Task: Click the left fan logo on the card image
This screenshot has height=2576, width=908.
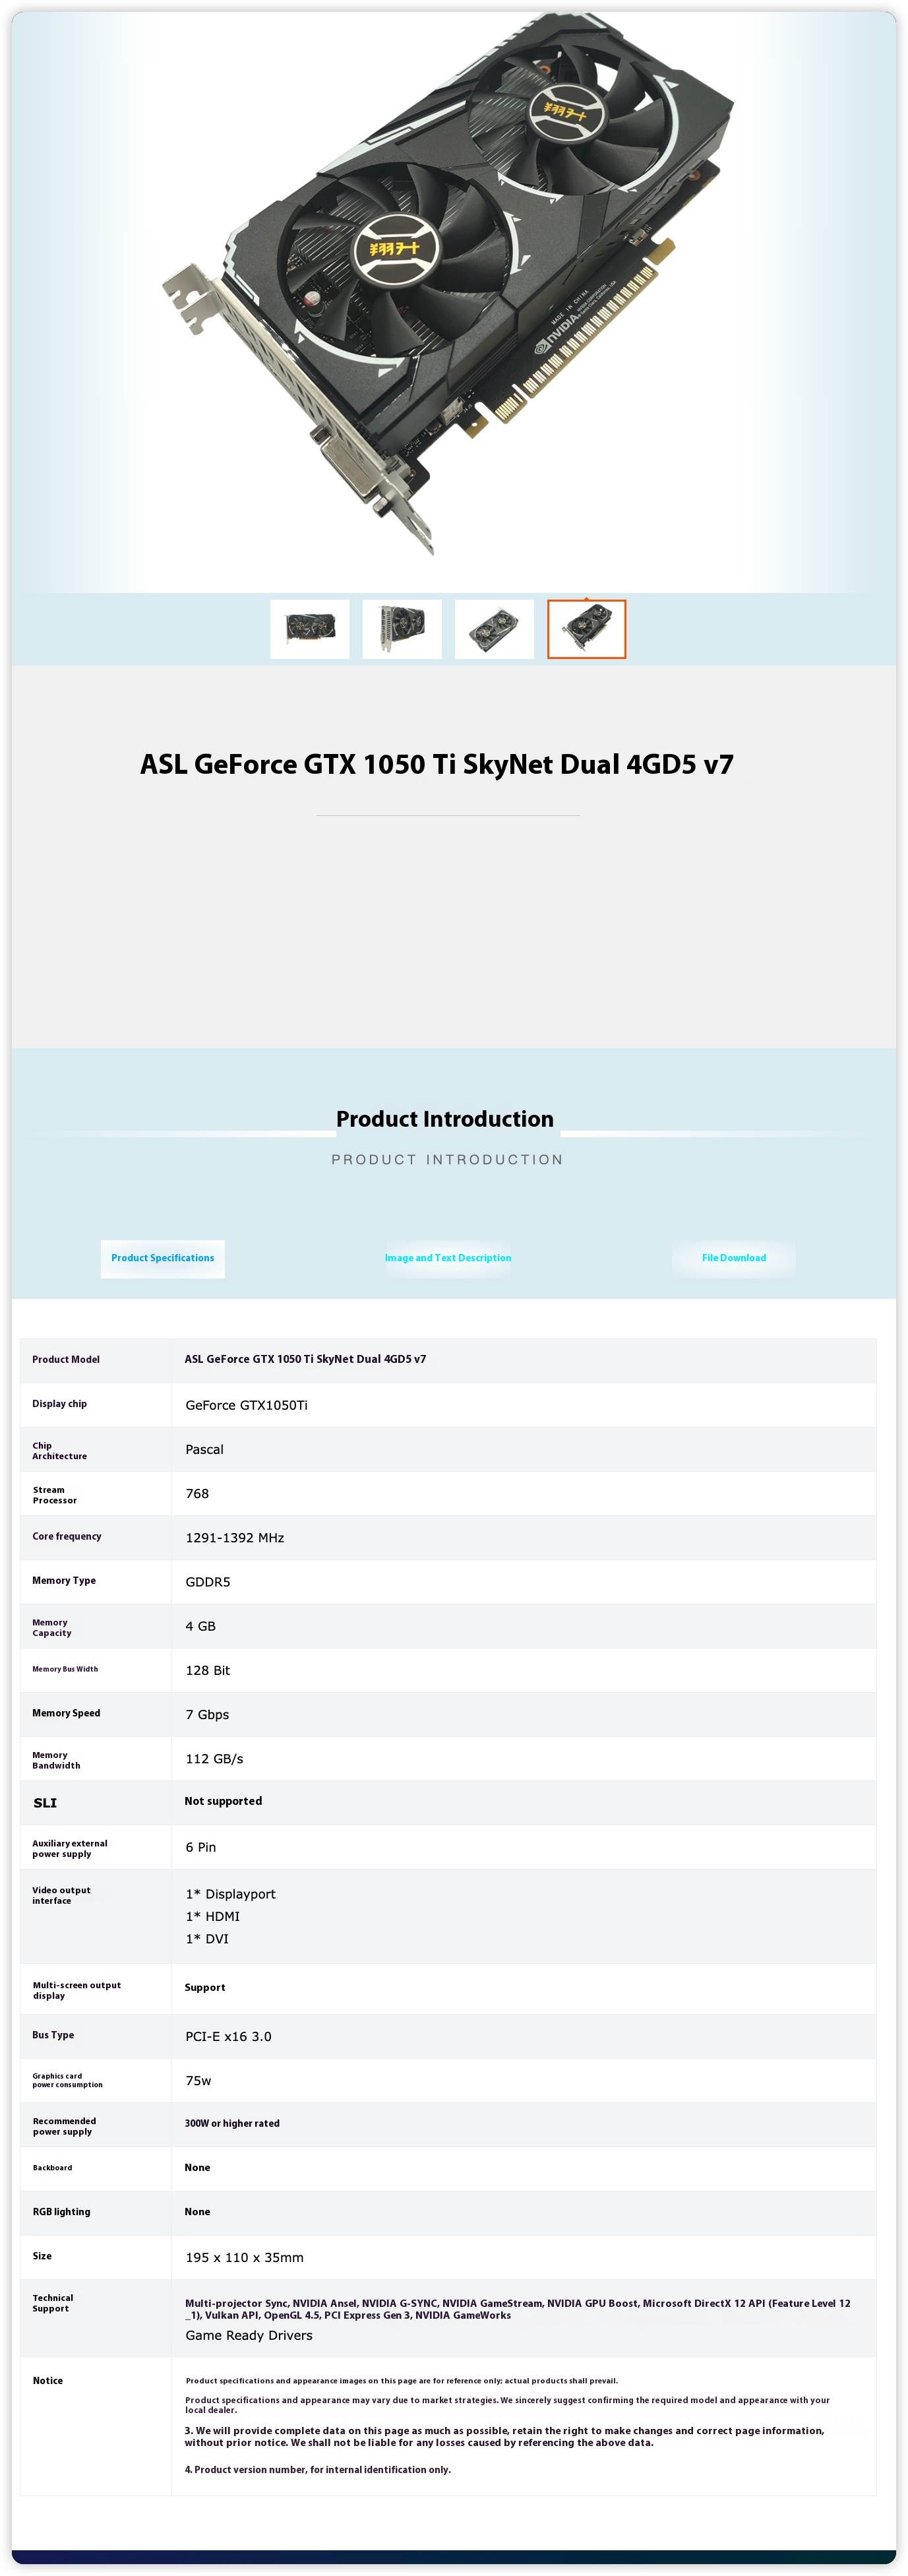Action: pos(395,247)
